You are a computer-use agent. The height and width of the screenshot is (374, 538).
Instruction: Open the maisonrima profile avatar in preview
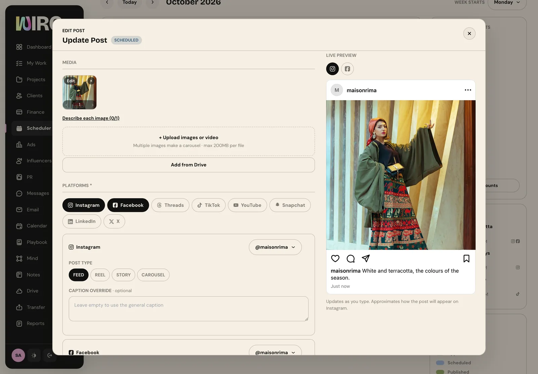click(x=337, y=90)
